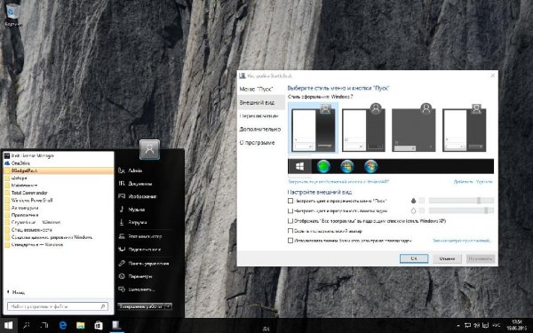The width and height of the screenshot is (533, 333).
Task: Toggle 'Все программы' as flyout list checkbox
Action: point(290,221)
